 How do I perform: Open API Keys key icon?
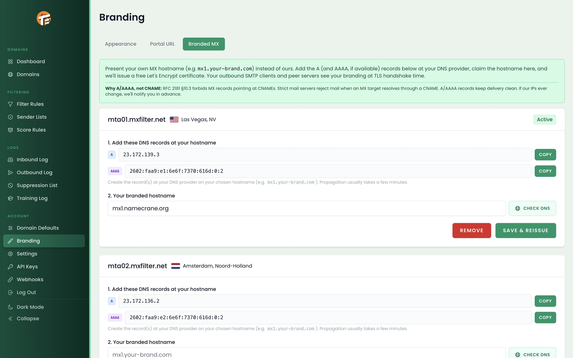point(10,267)
